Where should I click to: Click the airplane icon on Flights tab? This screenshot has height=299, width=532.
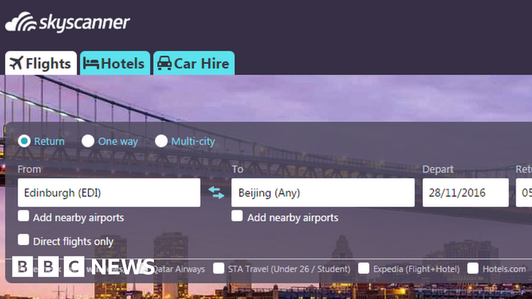16,63
